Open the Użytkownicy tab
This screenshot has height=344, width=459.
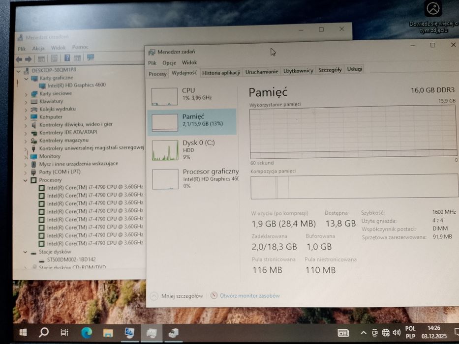[298, 71]
